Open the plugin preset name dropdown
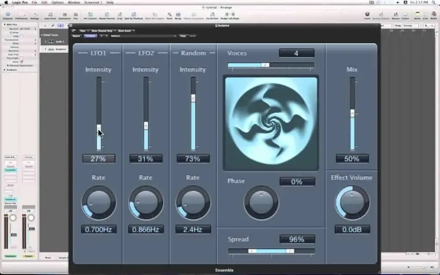Screen dimensions: 440x275 click(144, 36)
